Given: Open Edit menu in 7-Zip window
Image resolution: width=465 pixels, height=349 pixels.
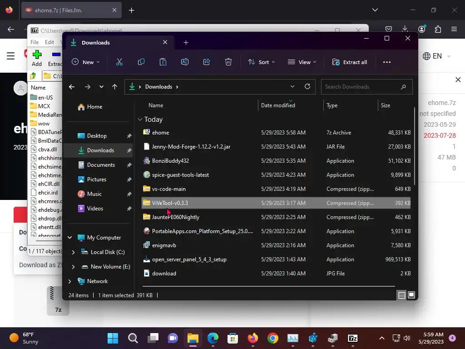Looking at the screenshot, I should (x=49, y=42).
